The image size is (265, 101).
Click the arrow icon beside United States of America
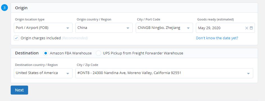coord(68,74)
